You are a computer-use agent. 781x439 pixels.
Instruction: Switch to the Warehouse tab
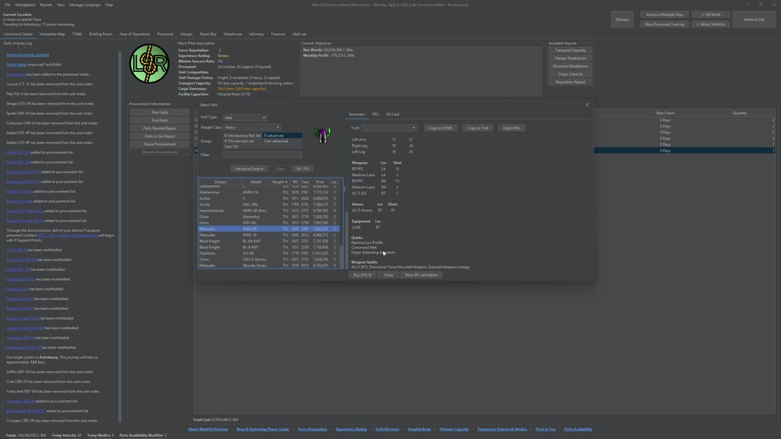[x=232, y=34]
